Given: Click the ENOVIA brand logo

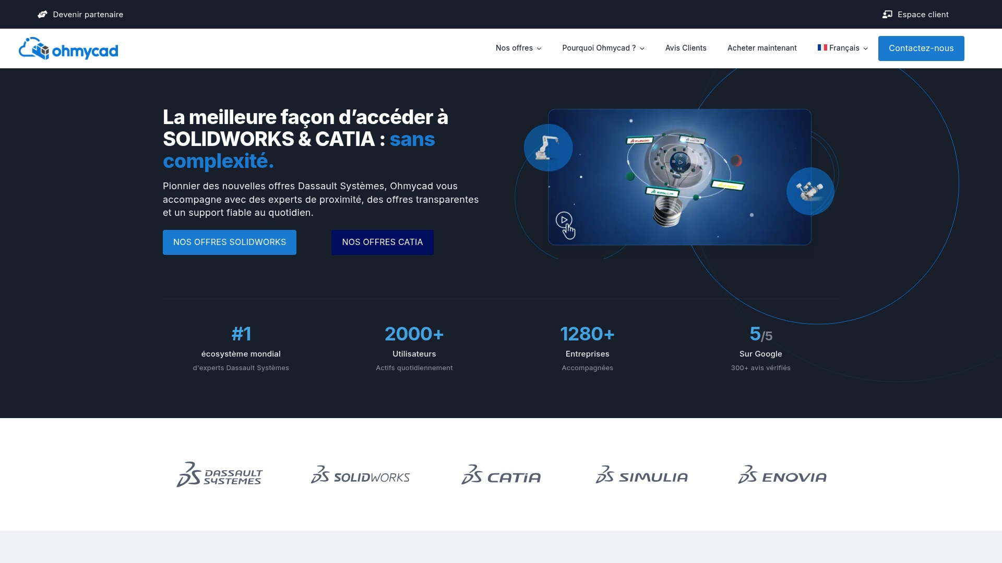Looking at the screenshot, I should click(x=782, y=475).
